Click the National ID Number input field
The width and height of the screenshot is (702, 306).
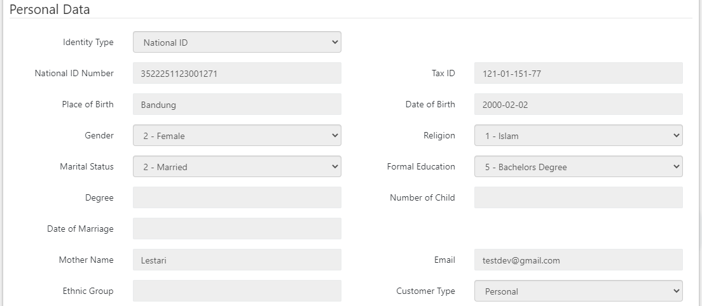click(237, 74)
